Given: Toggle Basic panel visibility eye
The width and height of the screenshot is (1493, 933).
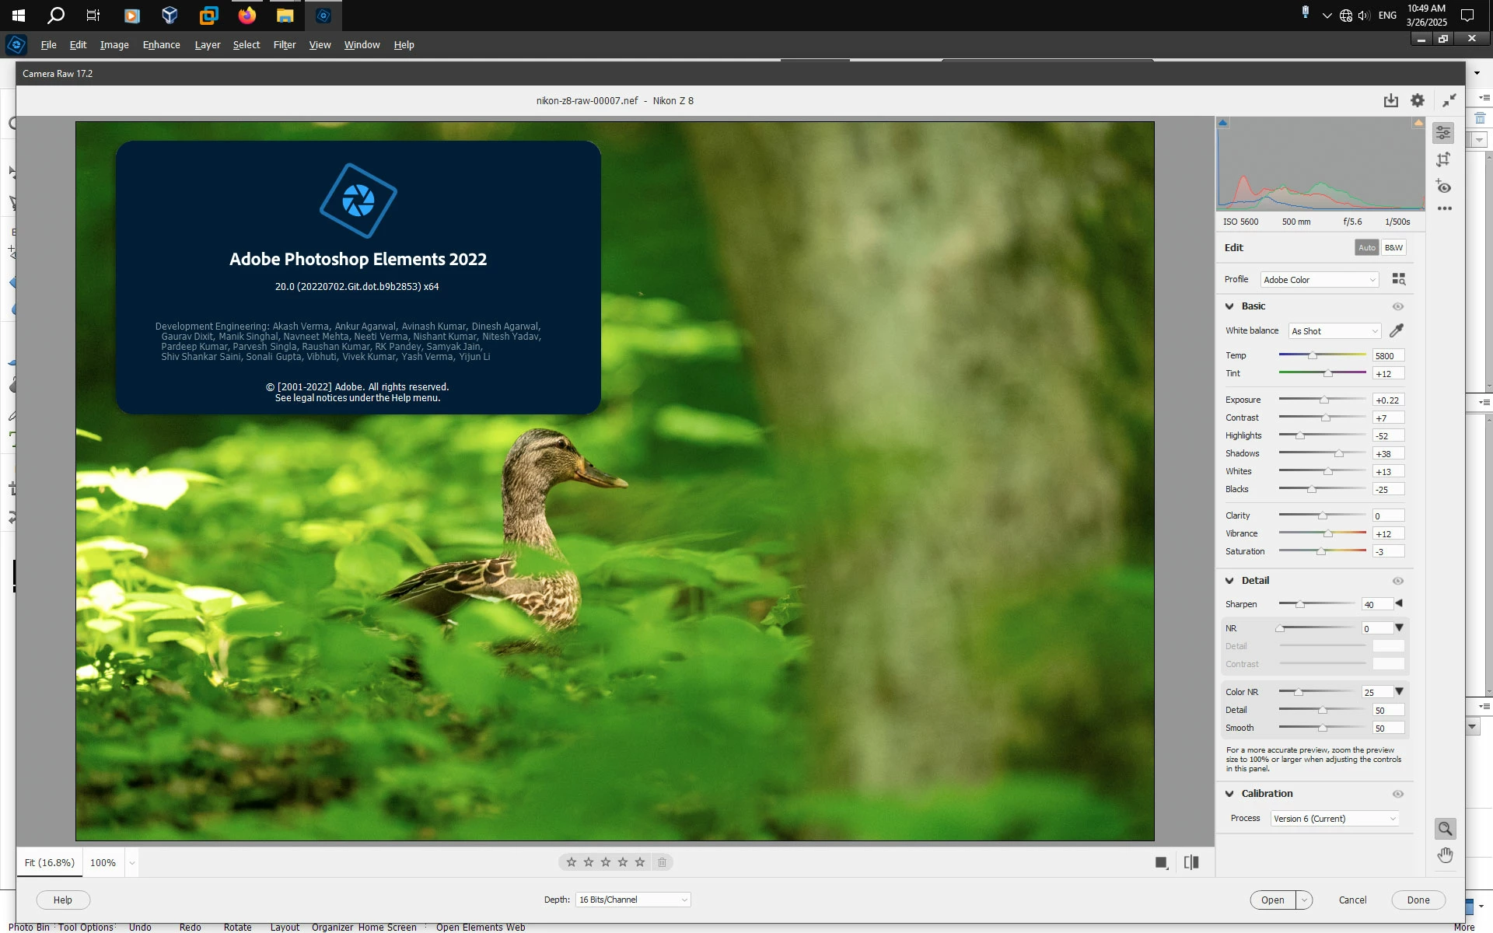Looking at the screenshot, I should (x=1397, y=306).
